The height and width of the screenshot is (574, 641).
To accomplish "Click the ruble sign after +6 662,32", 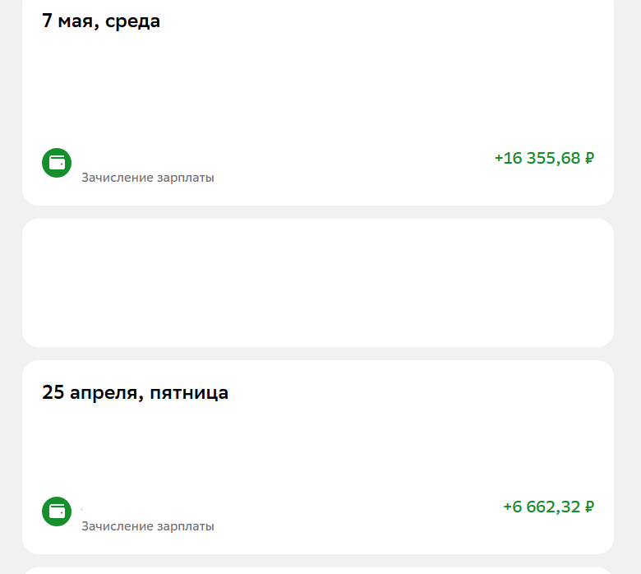I will click(589, 507).
